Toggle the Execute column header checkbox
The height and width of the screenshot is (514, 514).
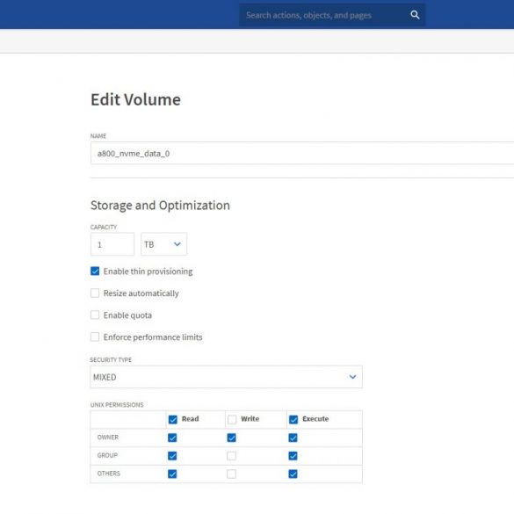point(293,419)
